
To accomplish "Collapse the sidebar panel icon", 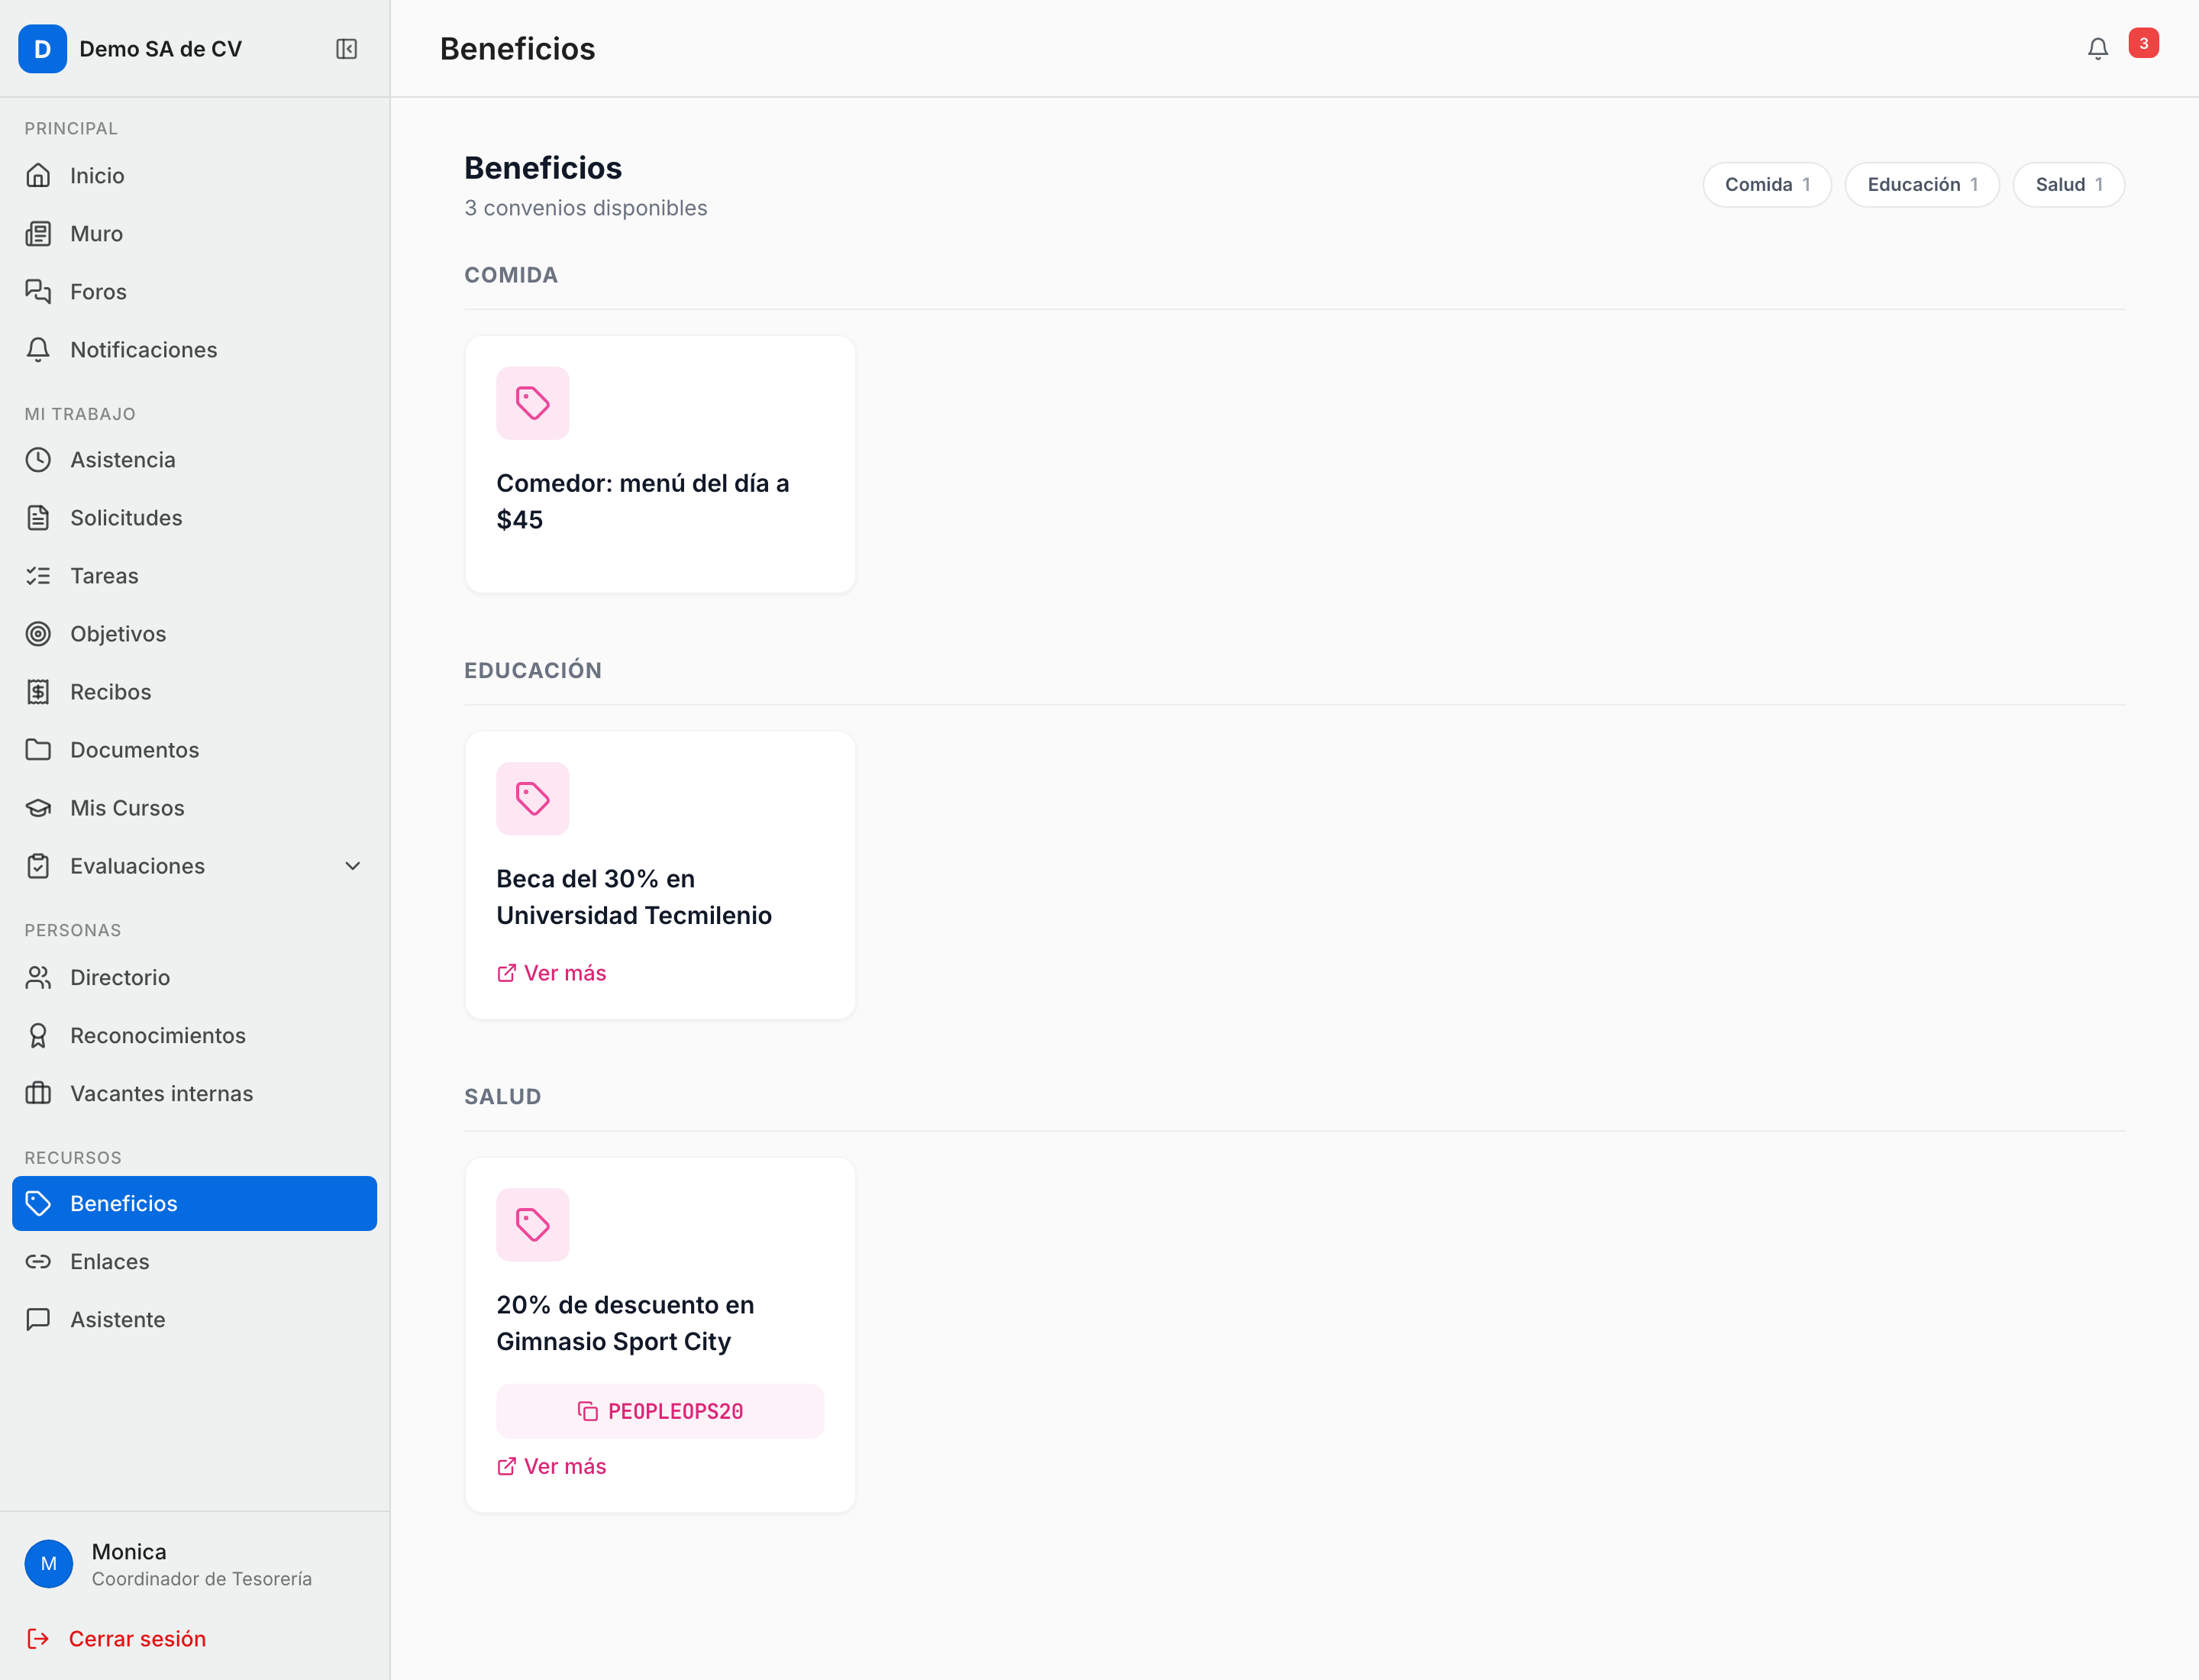I will pyautogui.click(x=346, y=49).
